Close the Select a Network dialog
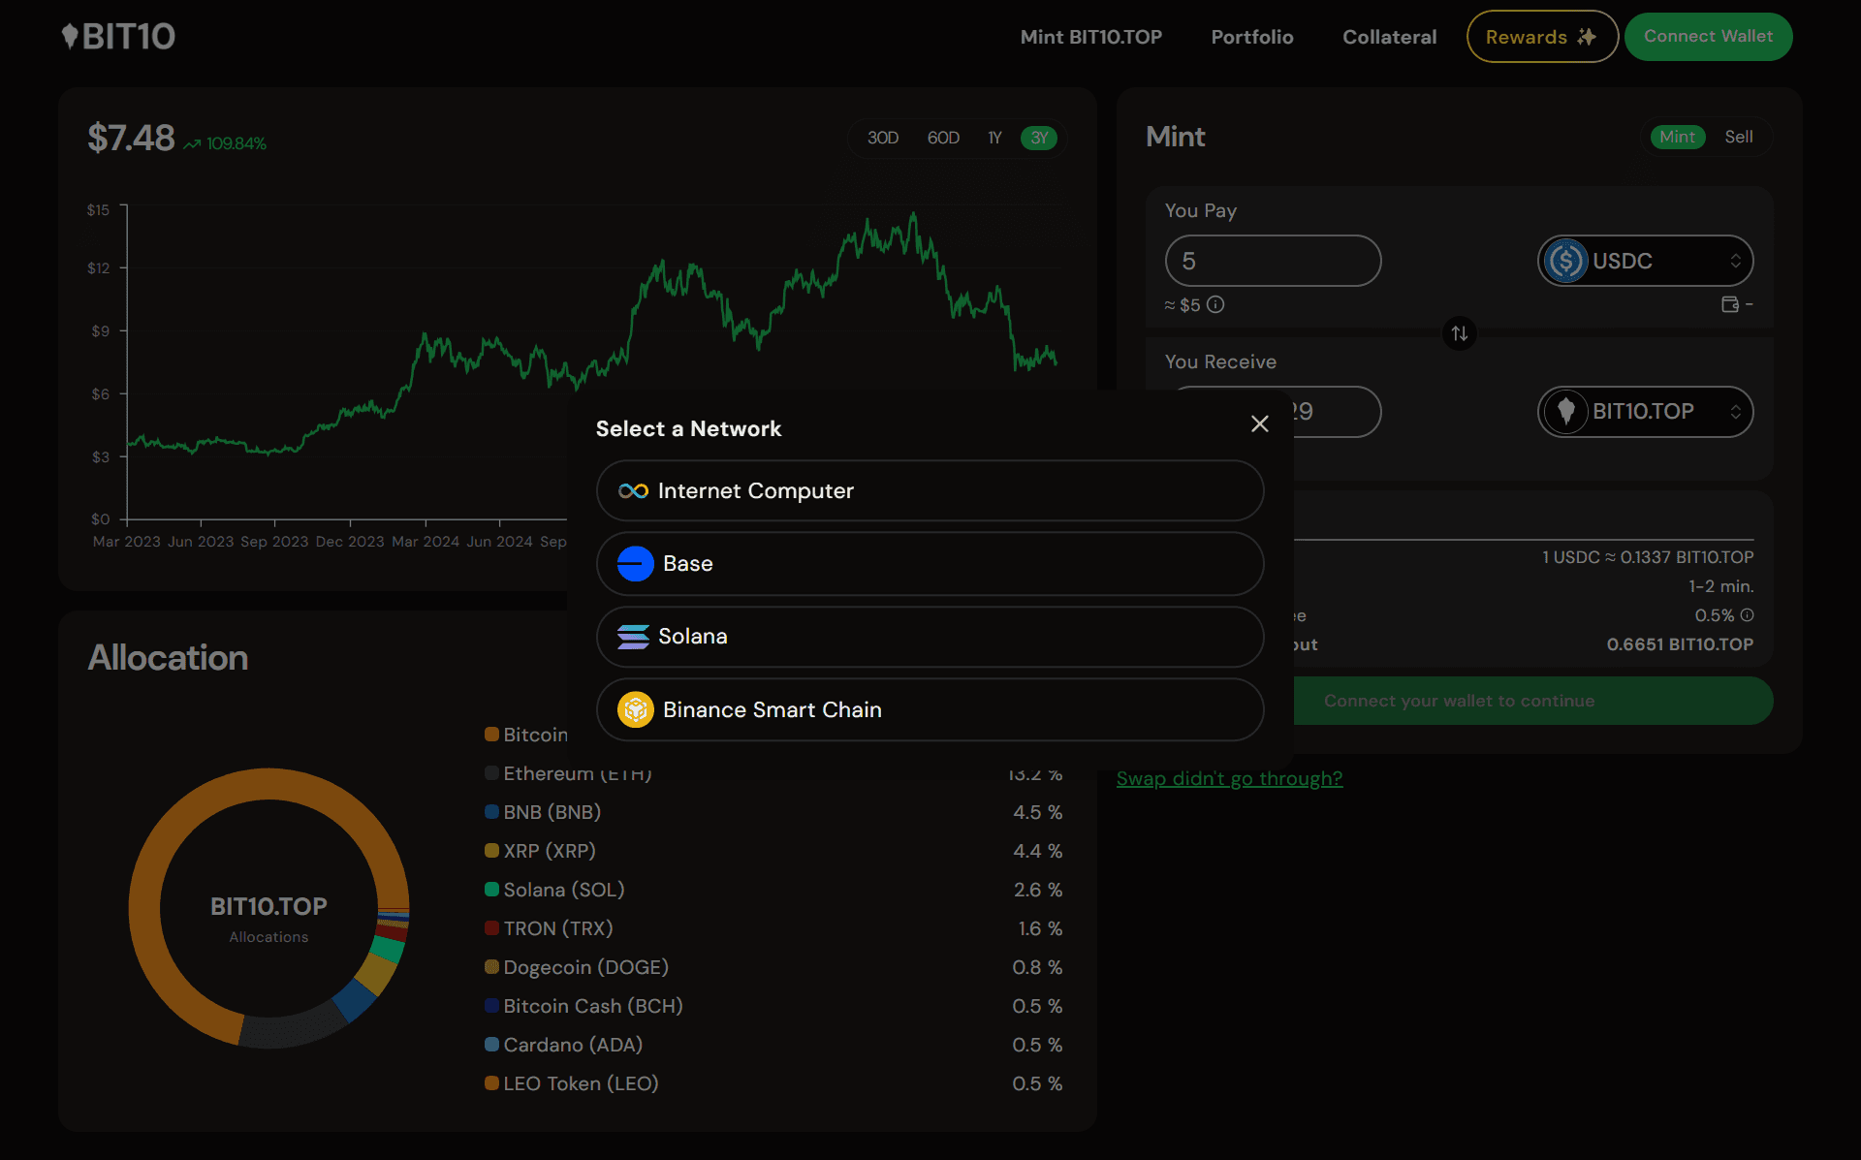Screen dimensions: 1861x1160 pyautogui.click(x=1259, y=423)
